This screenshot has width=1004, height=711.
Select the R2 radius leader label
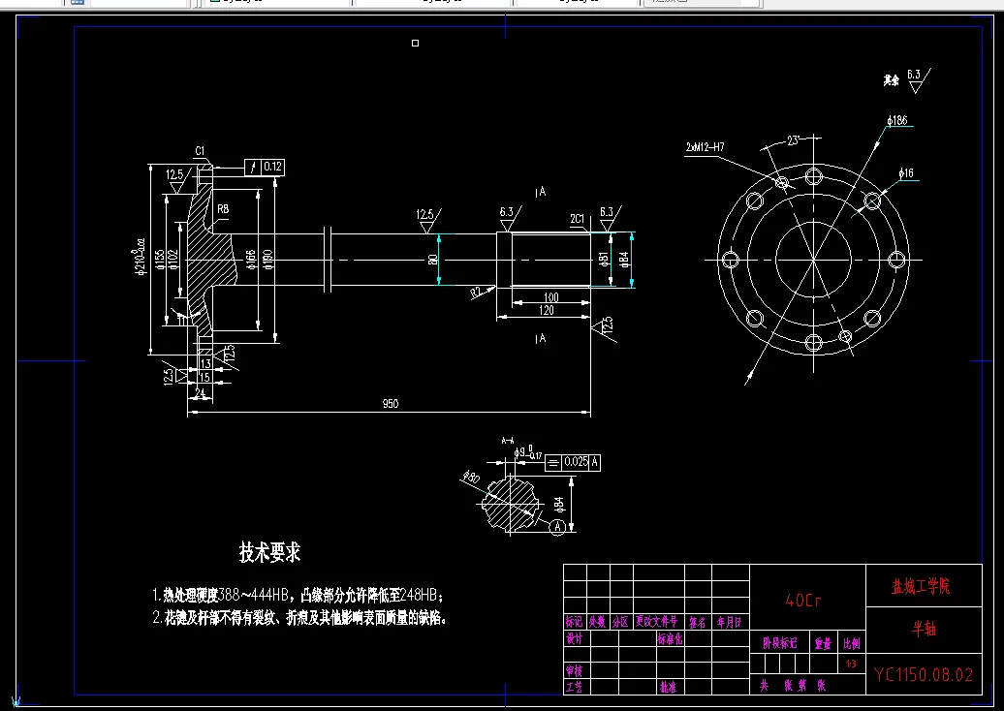click(477, 293)
